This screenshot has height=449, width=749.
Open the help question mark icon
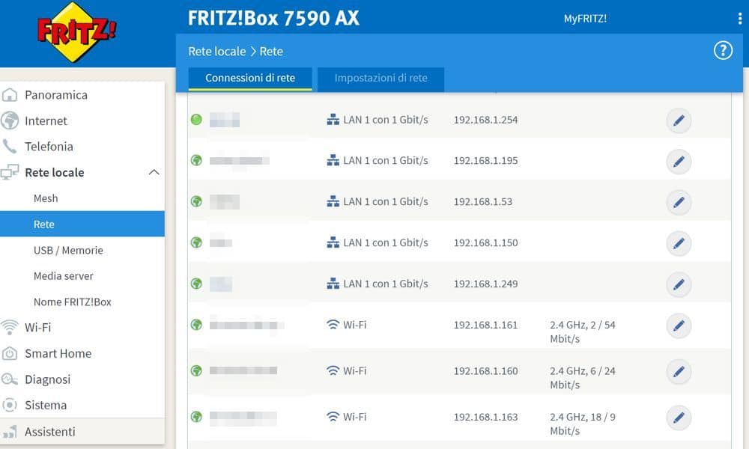722,51
